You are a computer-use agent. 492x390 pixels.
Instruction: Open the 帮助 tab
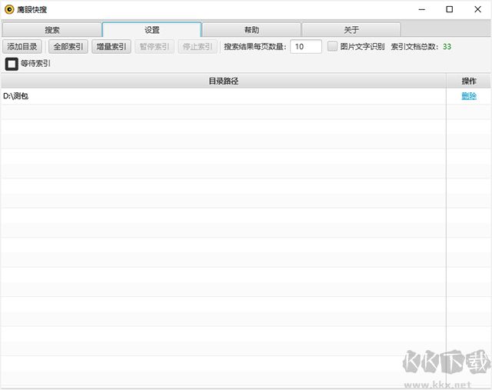click(x=251, y=30)
